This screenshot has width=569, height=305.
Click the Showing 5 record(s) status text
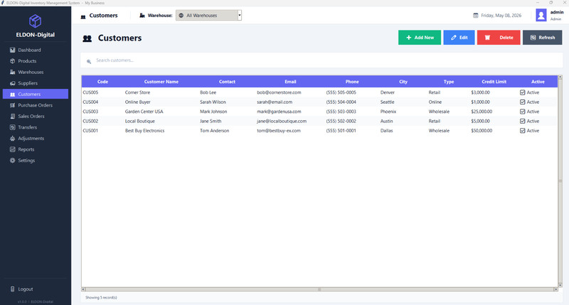coord(101,297)
